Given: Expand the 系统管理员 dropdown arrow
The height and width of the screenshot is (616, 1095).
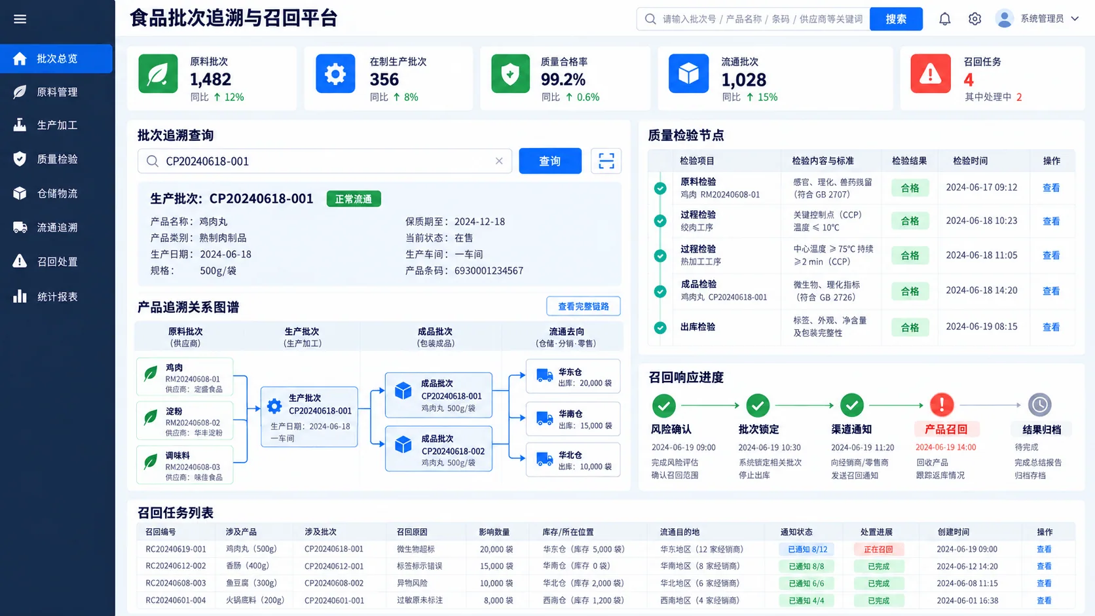Looking at the screenshot, I should coord(1075,19).
